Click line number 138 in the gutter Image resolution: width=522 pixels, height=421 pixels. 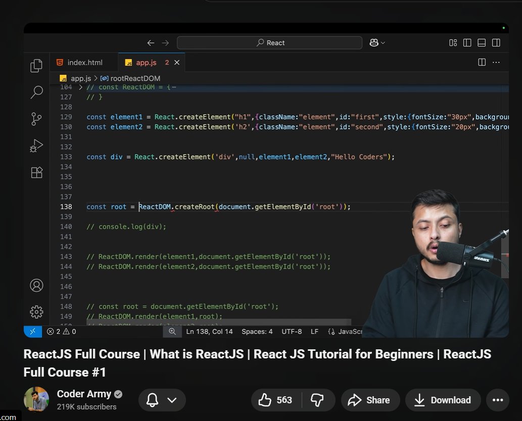click(66, 206)
